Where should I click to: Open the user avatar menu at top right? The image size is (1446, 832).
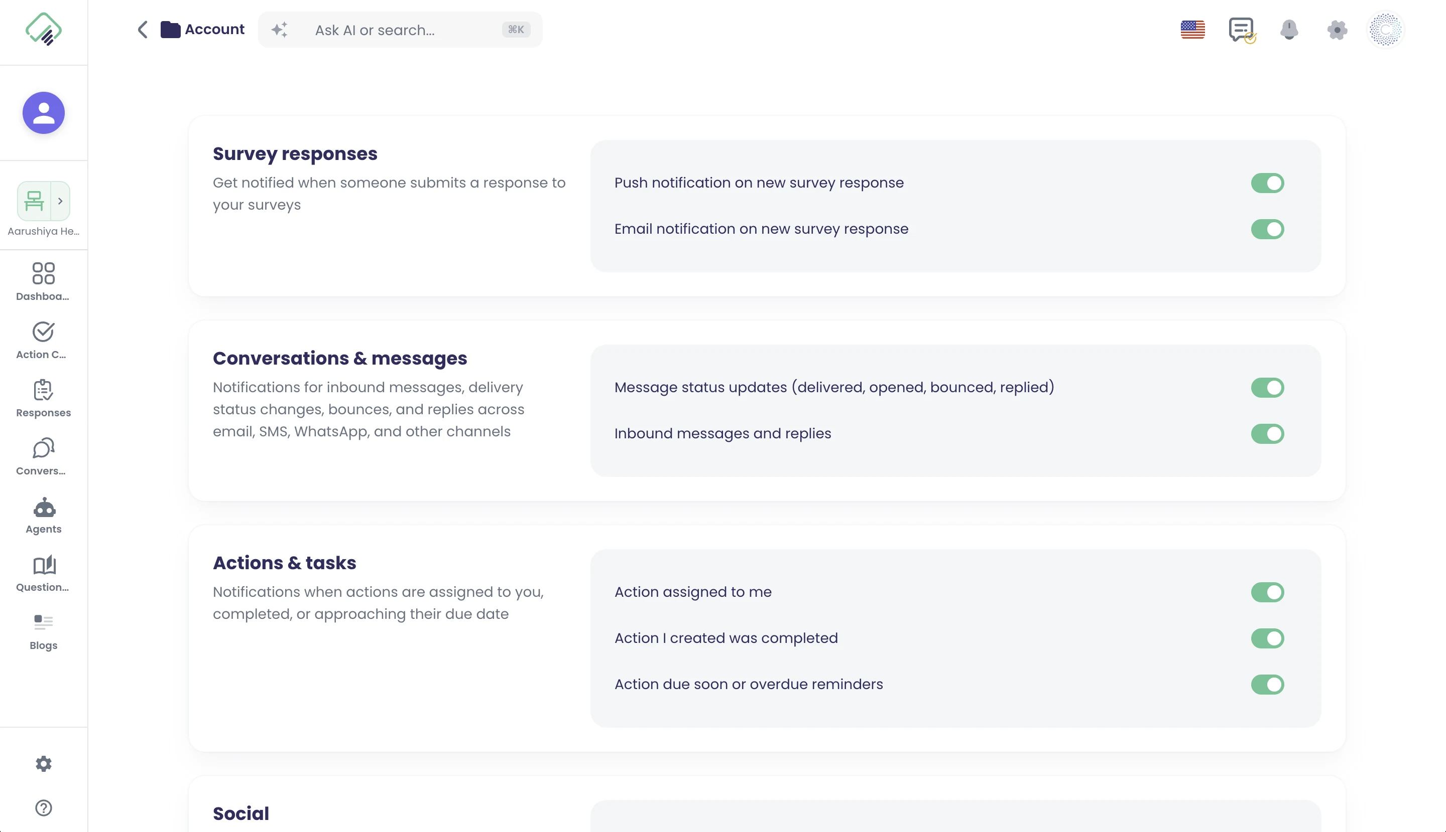[1385, 30]
